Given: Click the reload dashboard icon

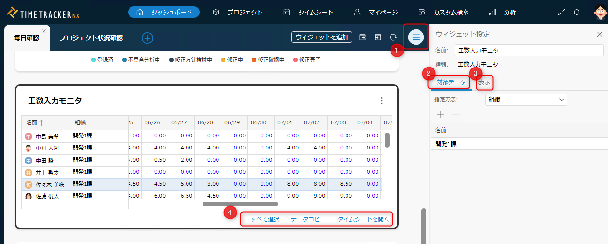Looking at the screenshot, I should (393, 37).
